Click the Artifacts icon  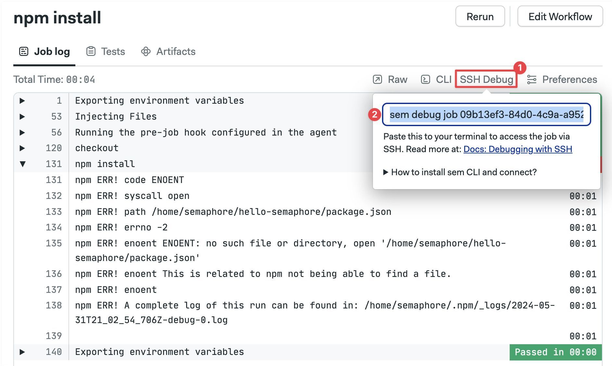point(146,51)
